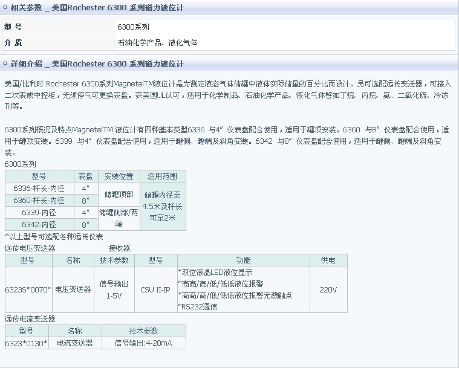The width and height of the screenshot is (459, 368).
Task: Click the 220V power supply cell
Action: (328, 289)
